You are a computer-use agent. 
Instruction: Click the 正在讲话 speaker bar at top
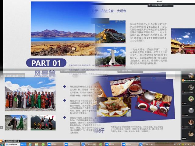[161, 5]
